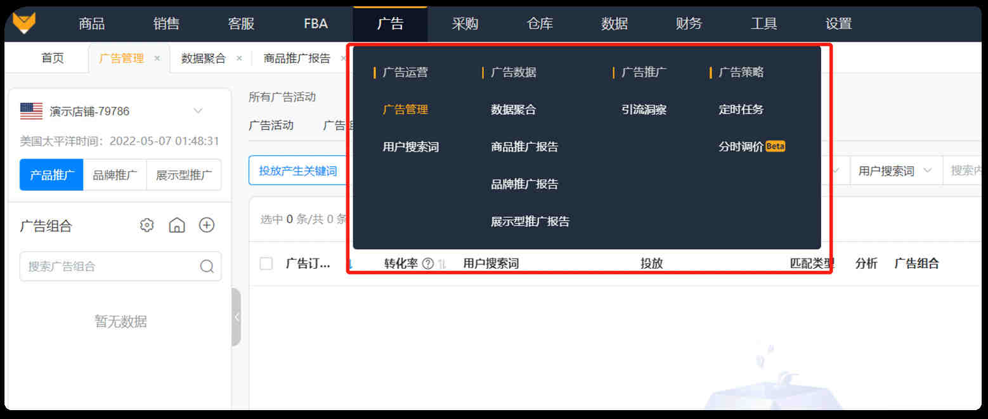Click the 投放产生关键词 button
This screenshot has height=419, width=988.
tap(298, 171)
